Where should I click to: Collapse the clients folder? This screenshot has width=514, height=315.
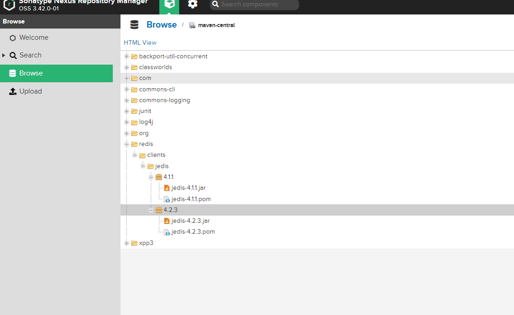pos(135,155)
